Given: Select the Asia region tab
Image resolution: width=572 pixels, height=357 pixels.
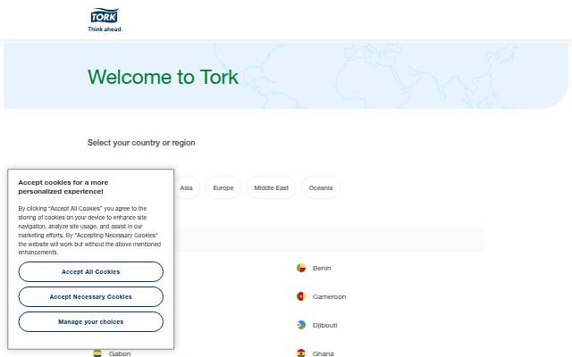Looking at the screenshot, I should coord(186,188).
